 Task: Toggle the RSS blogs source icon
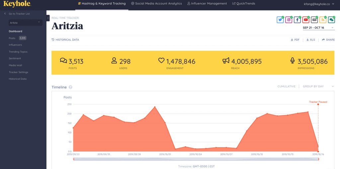tap(323, 20)
